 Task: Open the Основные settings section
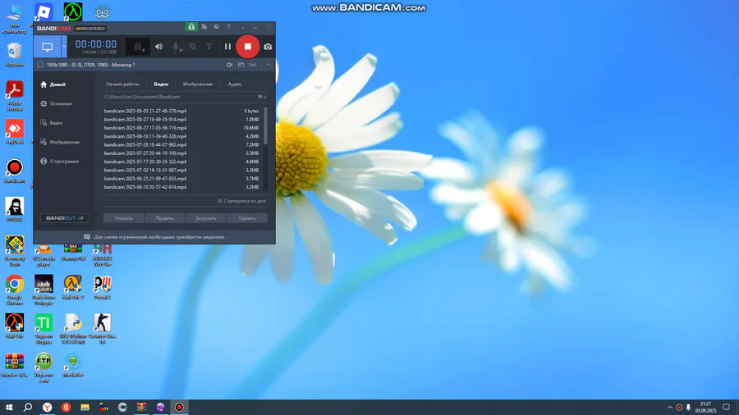56,103
